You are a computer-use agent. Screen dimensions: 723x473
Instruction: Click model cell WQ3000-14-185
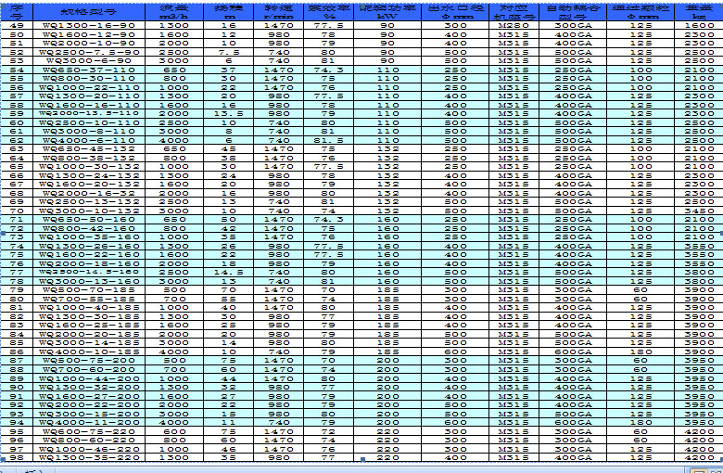(89, 343)
